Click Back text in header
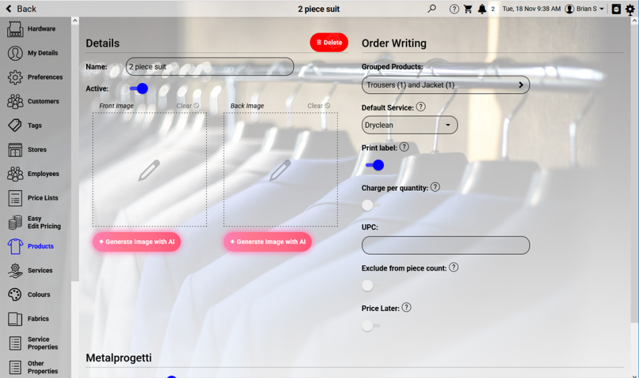Image resolution: width=639 pixels, height=378 pixels. tap(26, 8)
